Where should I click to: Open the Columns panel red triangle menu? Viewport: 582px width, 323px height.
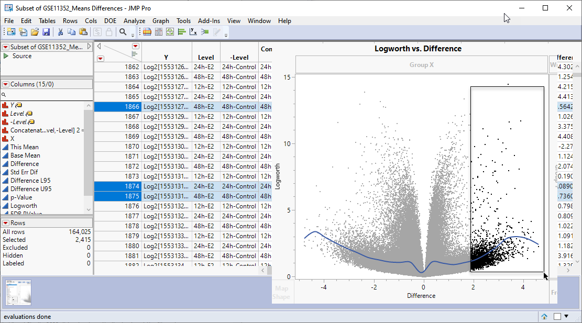tap(6, 84)
